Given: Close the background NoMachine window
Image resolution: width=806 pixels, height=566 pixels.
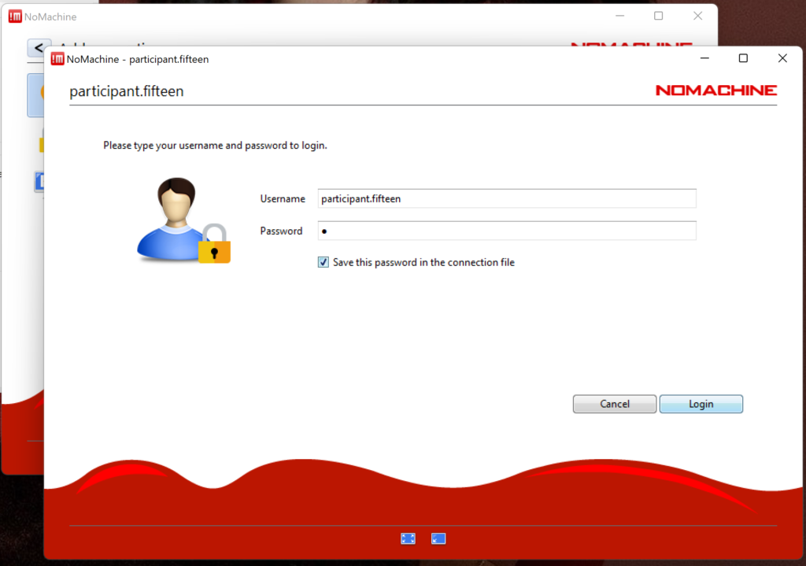Looking at the screenshot, I should click(697, 16).
